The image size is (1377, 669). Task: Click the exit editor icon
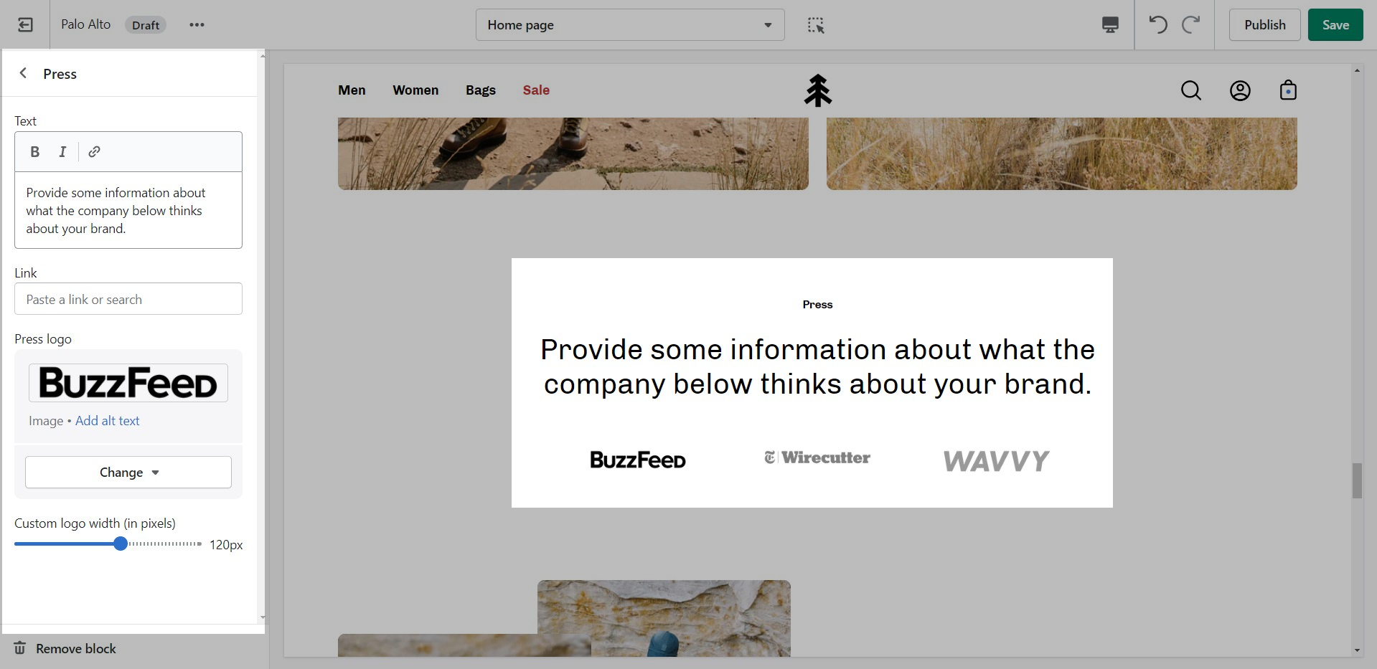coord(25,25)
